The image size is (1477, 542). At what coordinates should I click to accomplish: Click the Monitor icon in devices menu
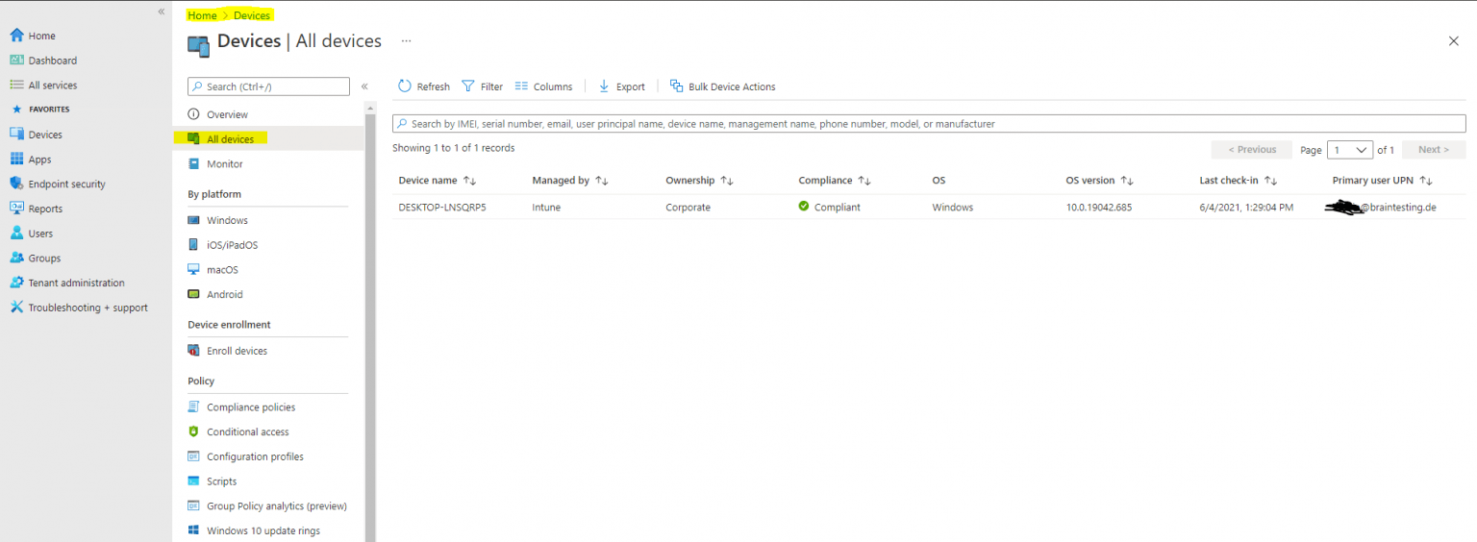coord(193,164)
